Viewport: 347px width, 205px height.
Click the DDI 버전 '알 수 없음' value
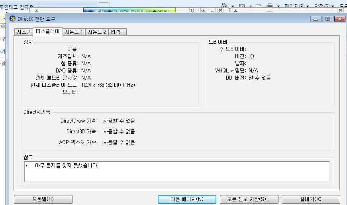(260, 78)
